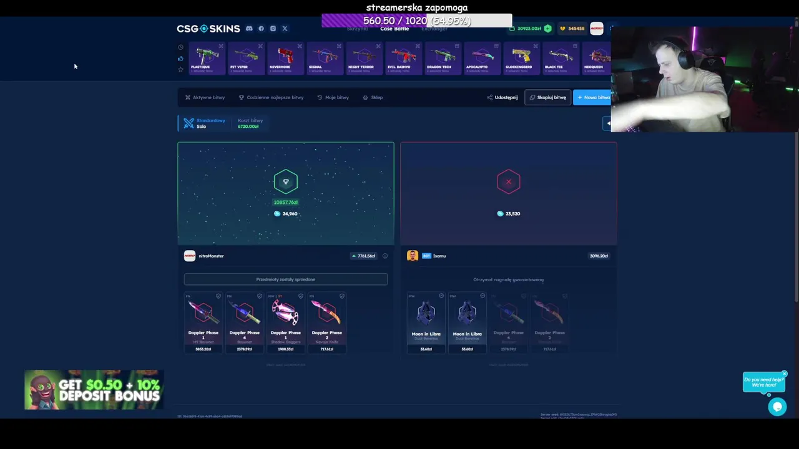Open Isamu bot avatar
This screenshot has width=799, height=449.
(x=412, y=256)
